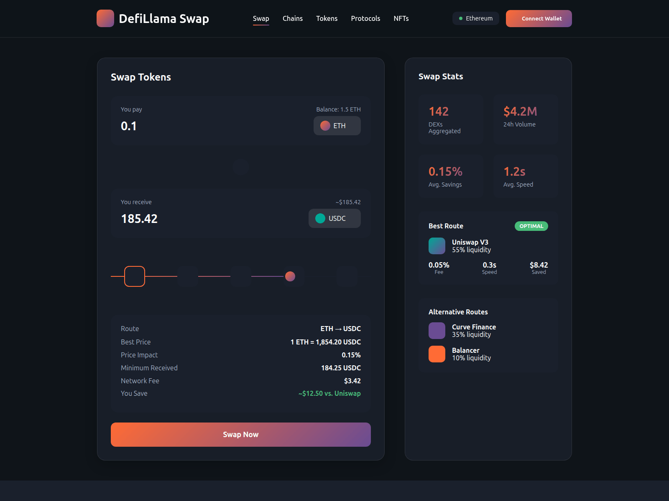Click the 1.2s Avg. Speed stat card
Viewport: 669px width, 501px height.
point(526,176)
